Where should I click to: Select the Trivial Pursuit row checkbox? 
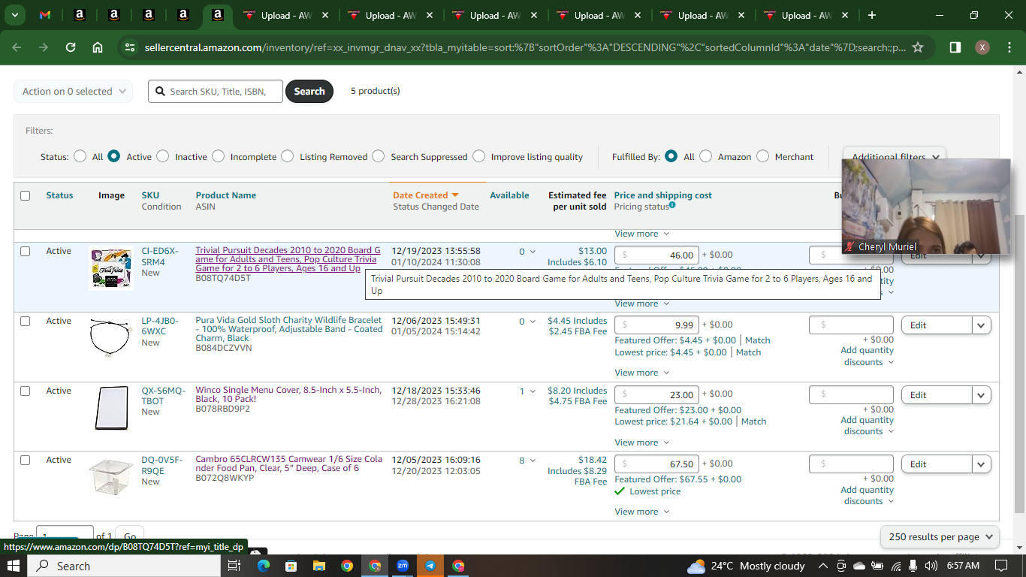pyautogui.click(x=26, y=251)
